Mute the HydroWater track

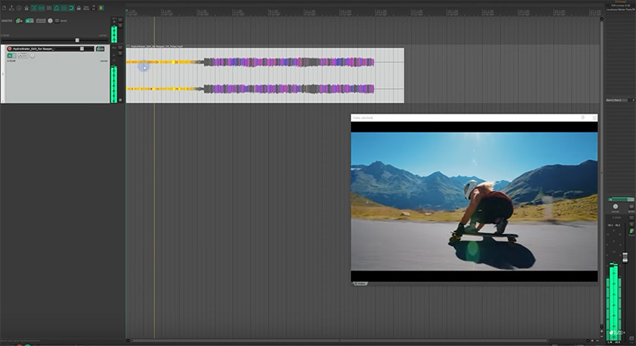(120, 47)
